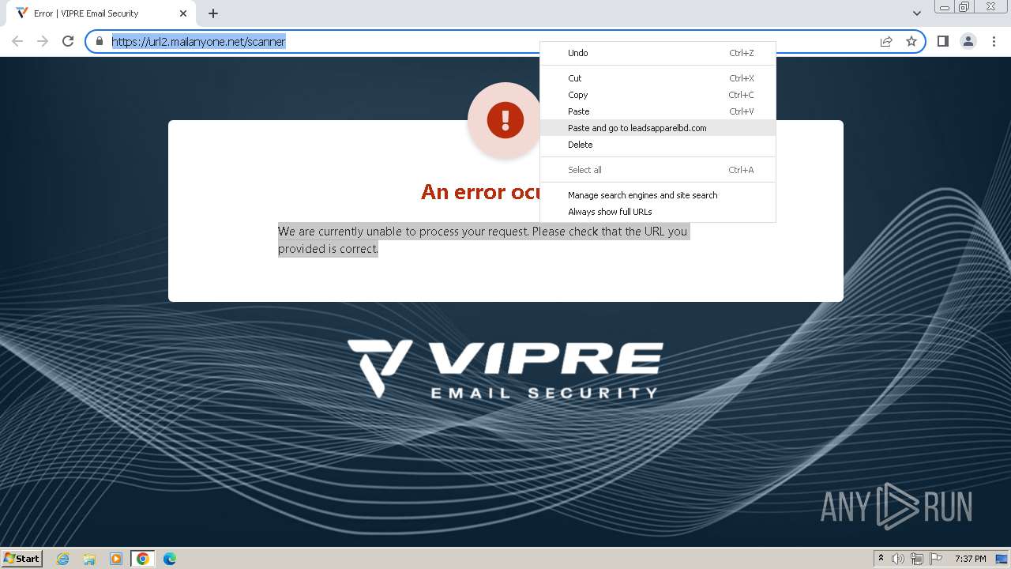Open media player taskbar icon
This screenshot has height=569, width=1011.
pos(116,559)
